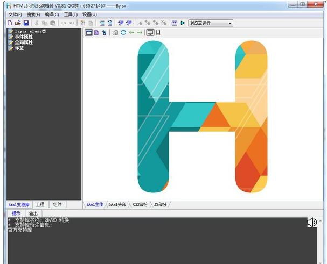Switch to mobile phone preview icon
Image resolution: width=327 pixels, height=264 pixels.
coord(158,33)
